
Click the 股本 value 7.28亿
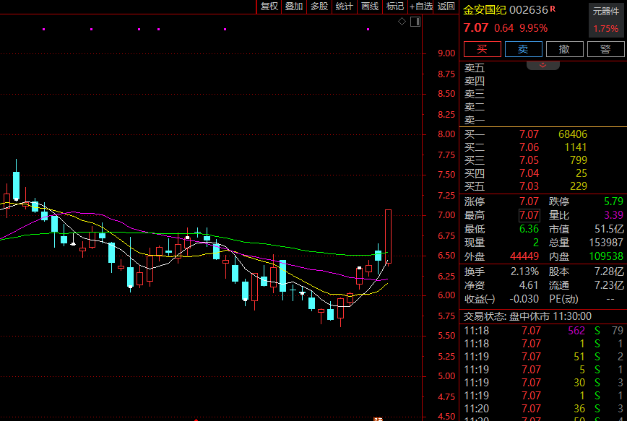pyautogui.click(x=609, y=272)
